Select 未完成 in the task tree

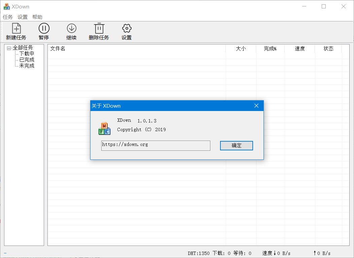[27, 66]
